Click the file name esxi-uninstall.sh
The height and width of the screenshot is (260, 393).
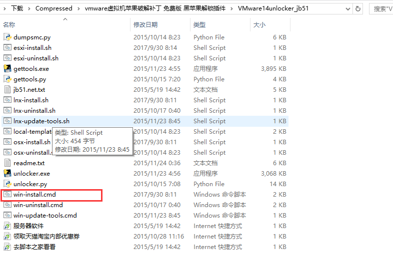pyautogui.click(x=36, y=58)
